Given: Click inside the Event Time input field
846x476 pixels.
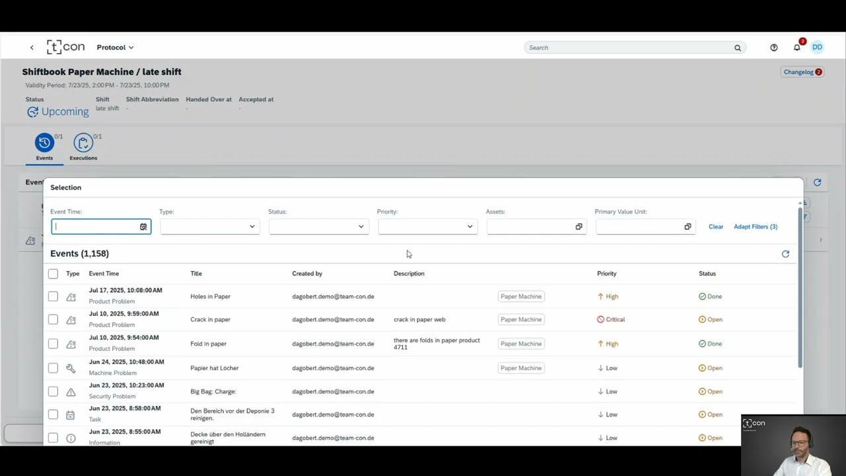Looking at the screenshot, I should click(x=93, y=226).
